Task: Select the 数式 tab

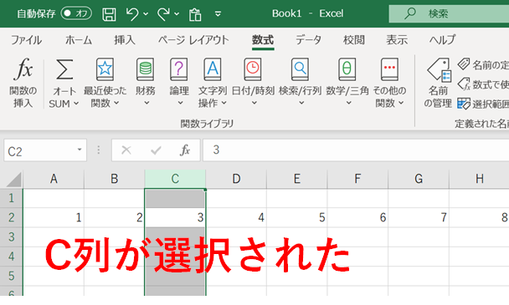Action: (x=263, y=40)
